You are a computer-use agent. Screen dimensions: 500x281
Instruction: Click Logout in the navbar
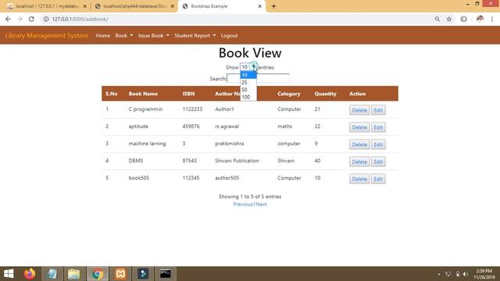pyautogui.click(x=229, y=36)
